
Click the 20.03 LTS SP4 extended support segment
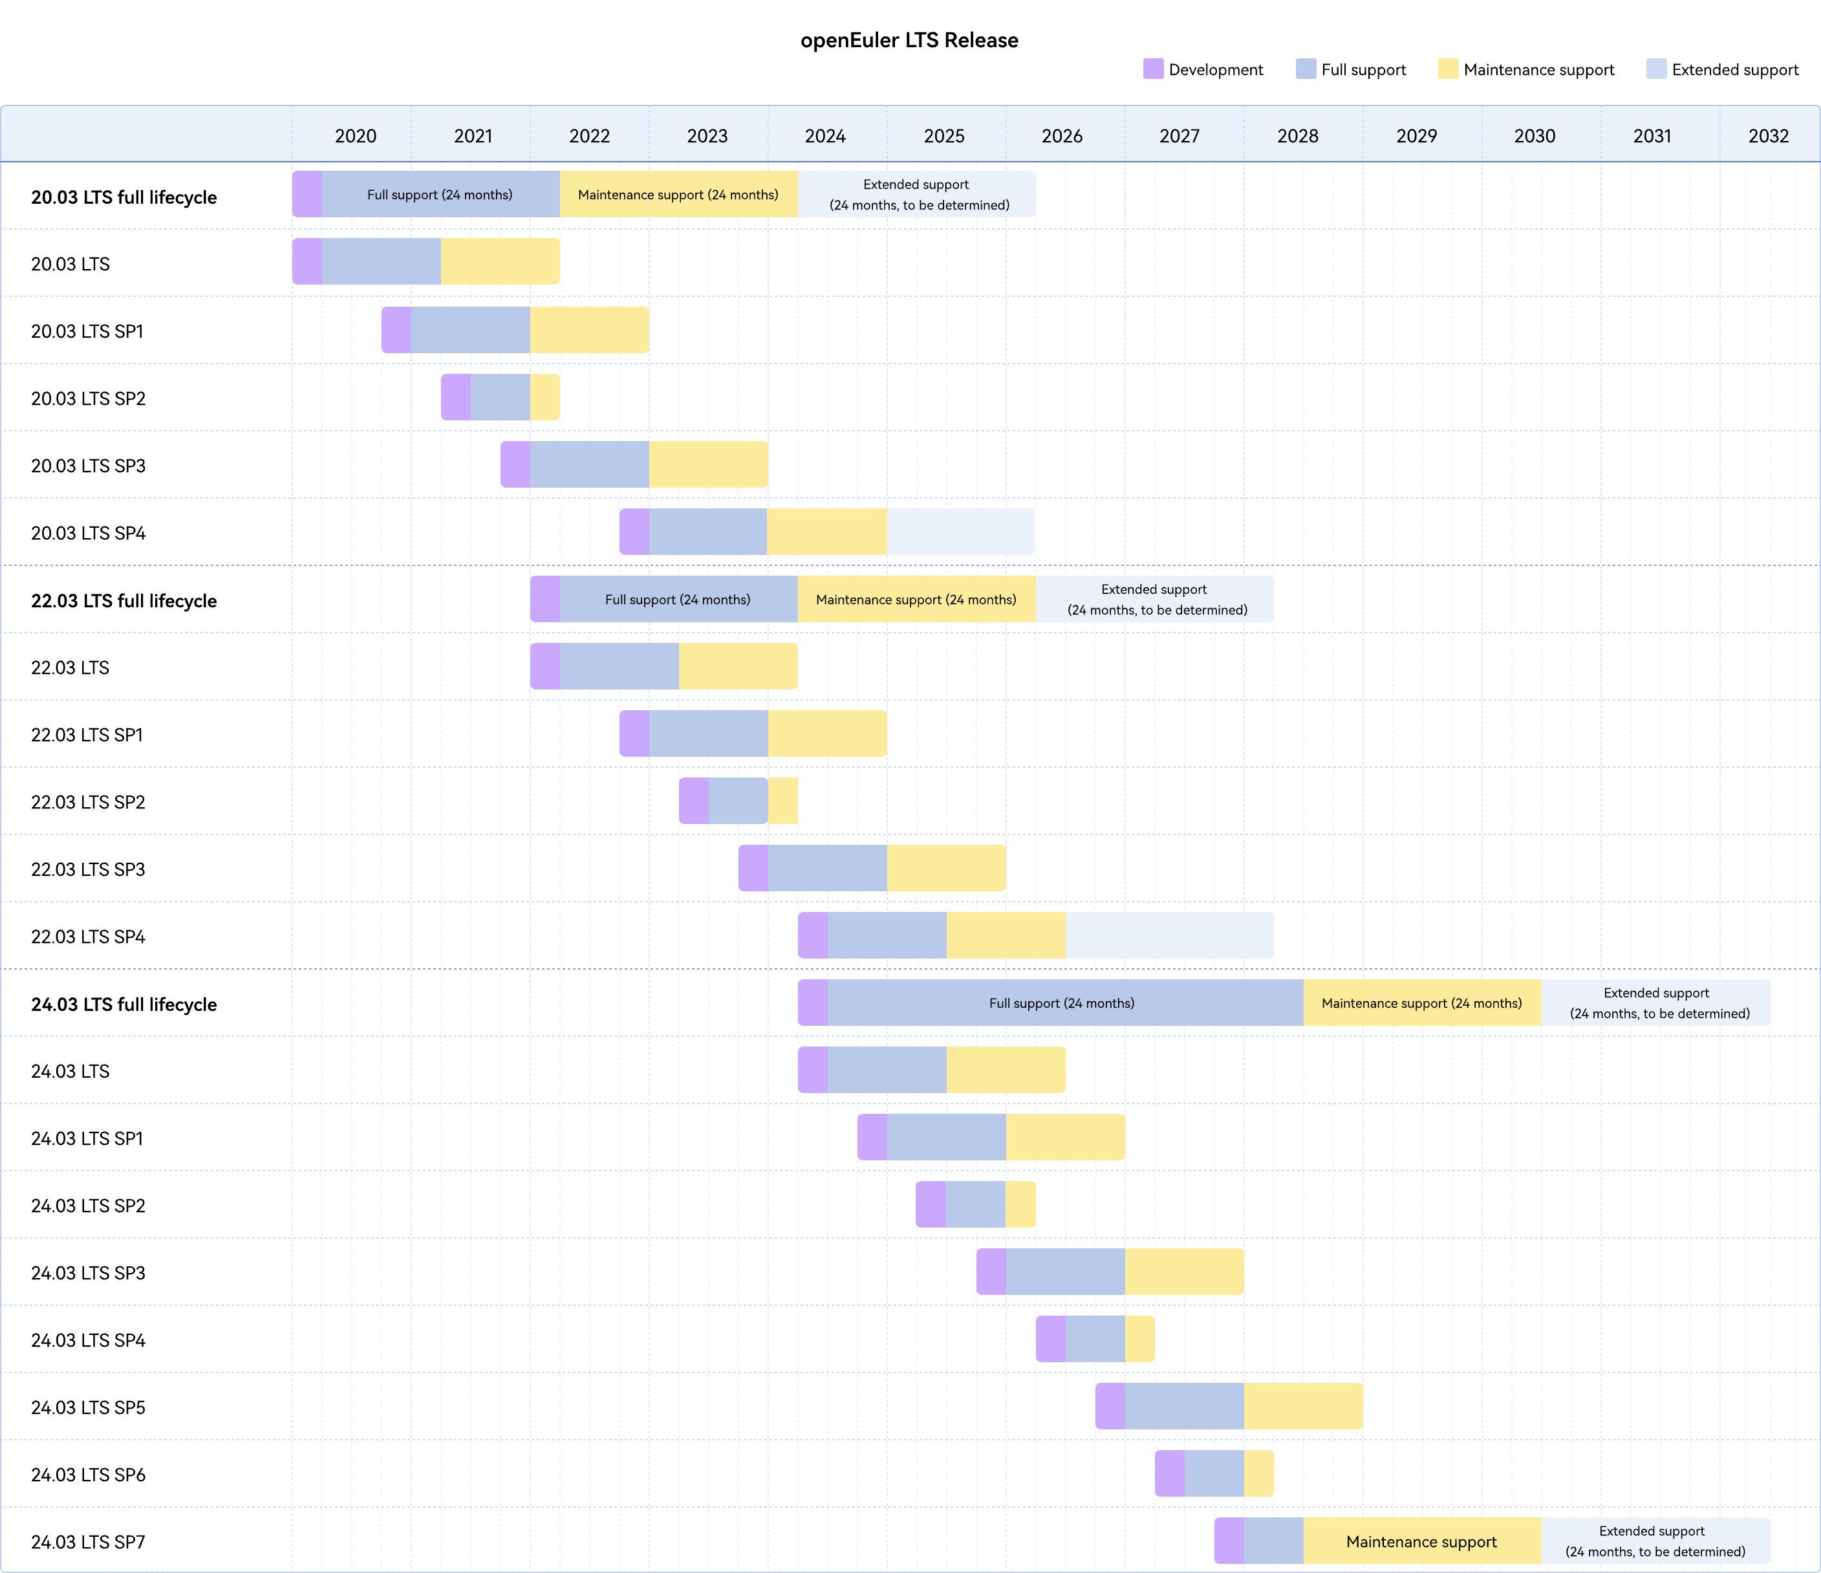pyautogui.click(x=960, y=531)
